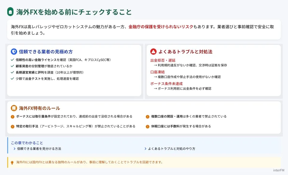Click the orange document icon beside 海外FX特有のルール
The width and height of the screenshot is (288, 175).
point(14,108)
